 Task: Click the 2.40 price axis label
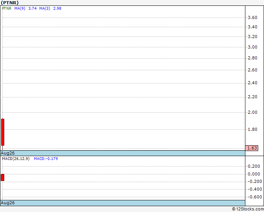(253, 83)
